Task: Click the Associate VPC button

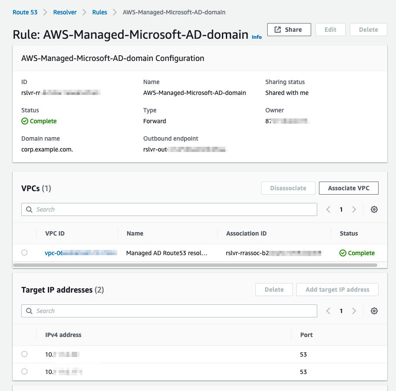Action: pyautogui.click(x=349, y=188)
